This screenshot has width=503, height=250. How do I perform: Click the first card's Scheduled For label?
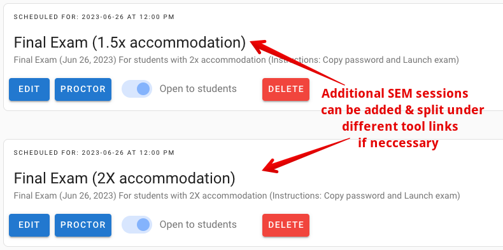point(94,17)
